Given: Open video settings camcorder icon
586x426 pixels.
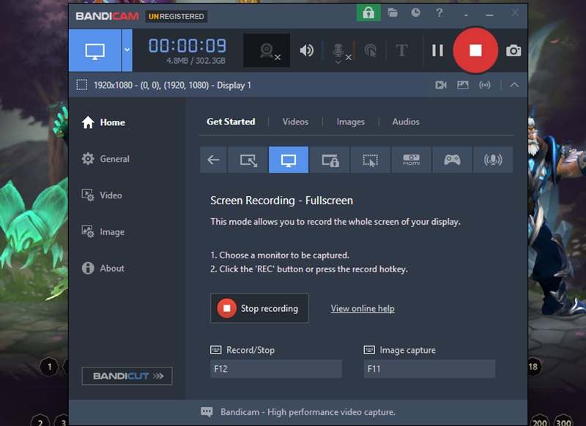Looking at the screenshot, I should click(441, 85).
